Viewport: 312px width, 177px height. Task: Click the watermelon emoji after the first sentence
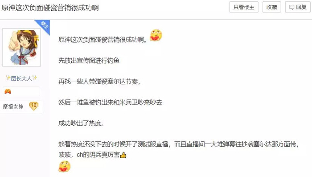(156, 35)
